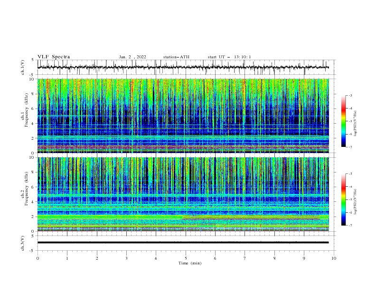The height and width of the screenshot is (290, 376).
Task: Click the ch.2 frequency spectrogram plot
Action: point(183,194)
